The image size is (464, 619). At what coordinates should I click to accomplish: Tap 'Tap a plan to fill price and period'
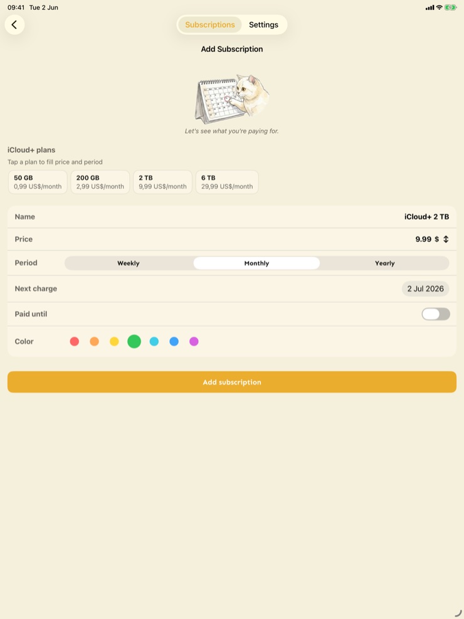pyautogui.click(x=55, y=162)
